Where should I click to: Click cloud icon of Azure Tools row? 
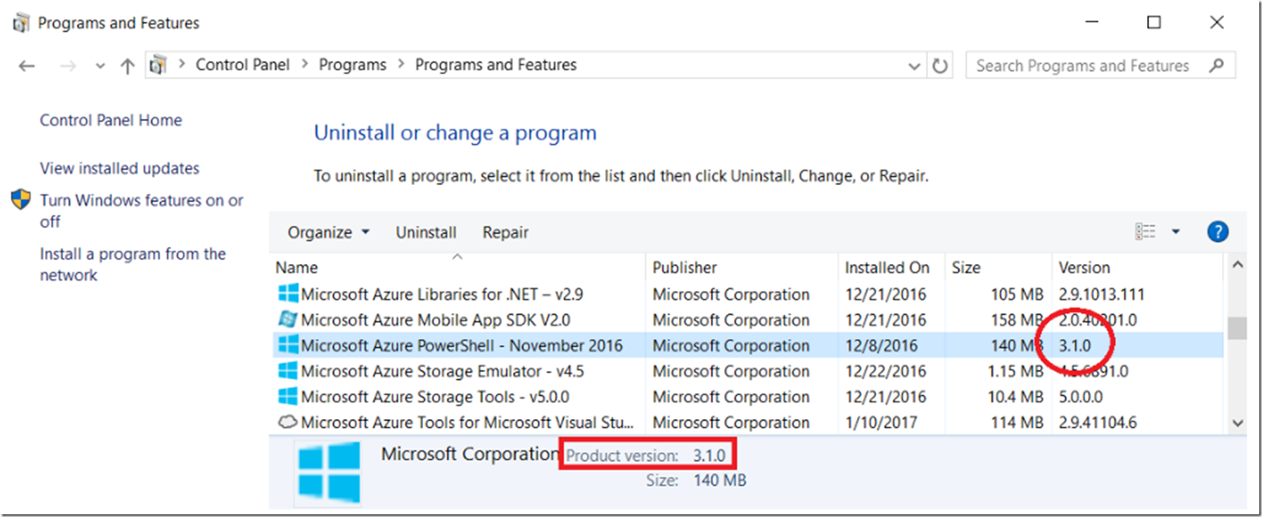coord(288,422)
